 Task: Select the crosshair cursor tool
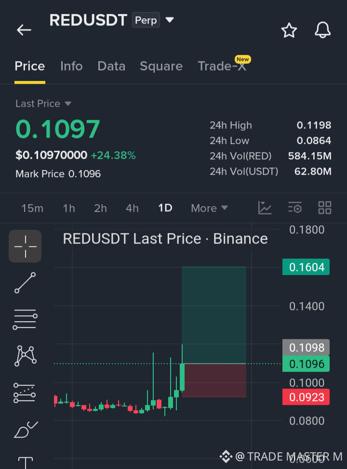[x=25, y=246]
